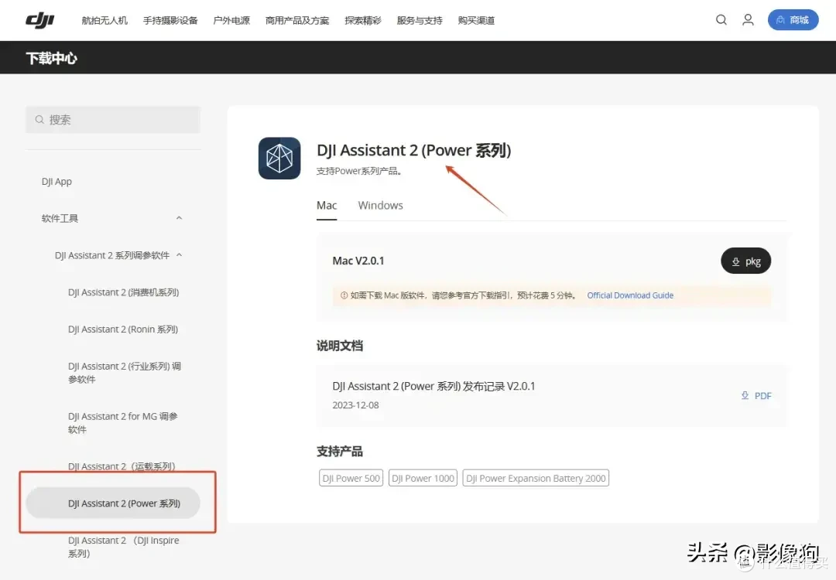The width and height of the screenshot is (836, 580).
Task: Select DJI Assistant 2 (运载系列)
Action: 122,466
